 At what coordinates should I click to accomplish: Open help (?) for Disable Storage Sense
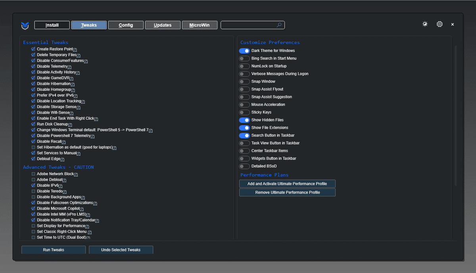click(79, 107)
